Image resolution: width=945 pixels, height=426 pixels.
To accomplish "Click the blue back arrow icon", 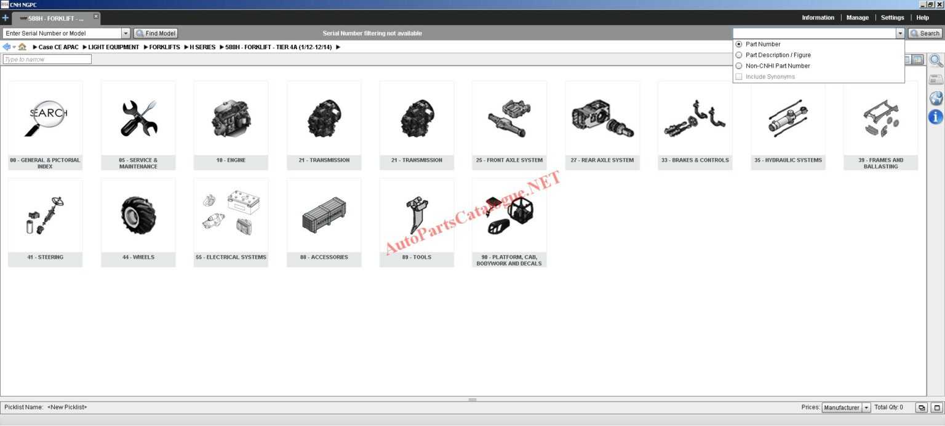I will coord(7,47).
